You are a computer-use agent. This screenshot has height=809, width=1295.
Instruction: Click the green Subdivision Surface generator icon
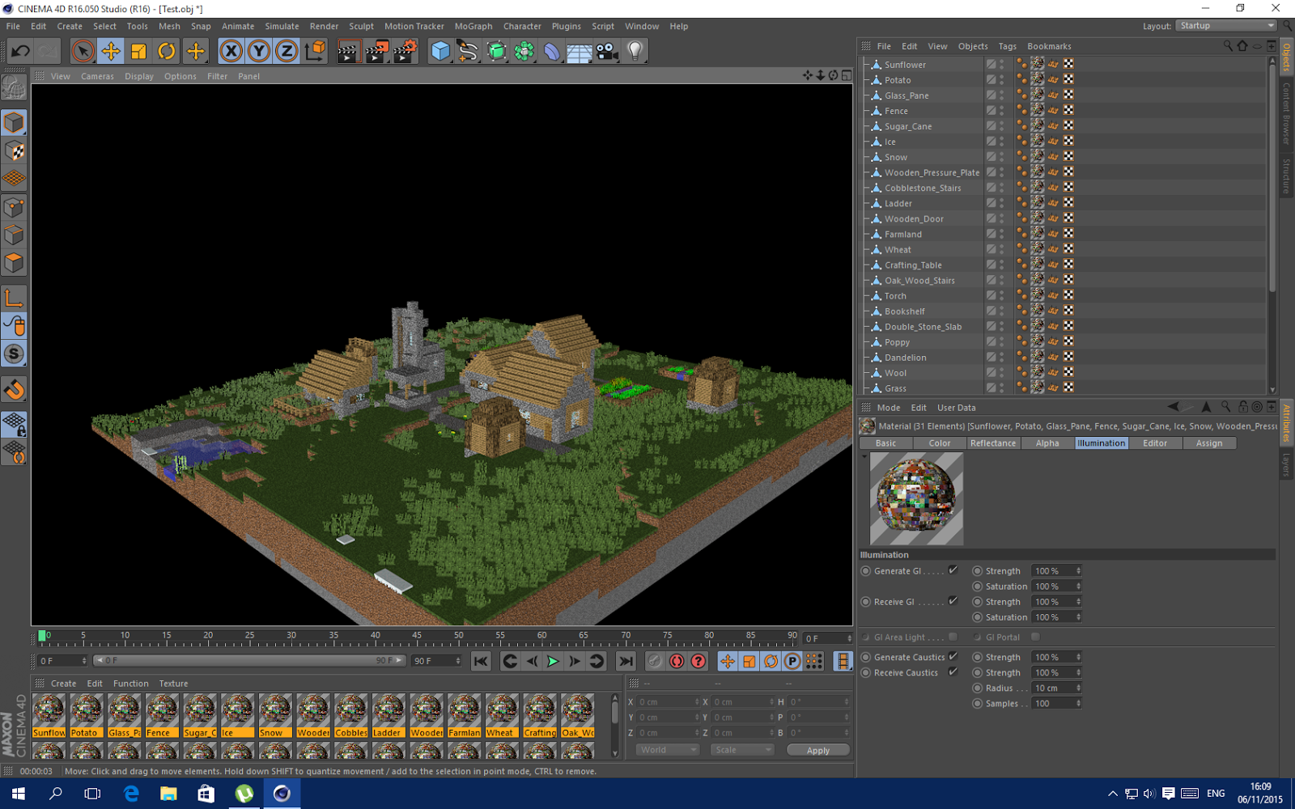496,51
